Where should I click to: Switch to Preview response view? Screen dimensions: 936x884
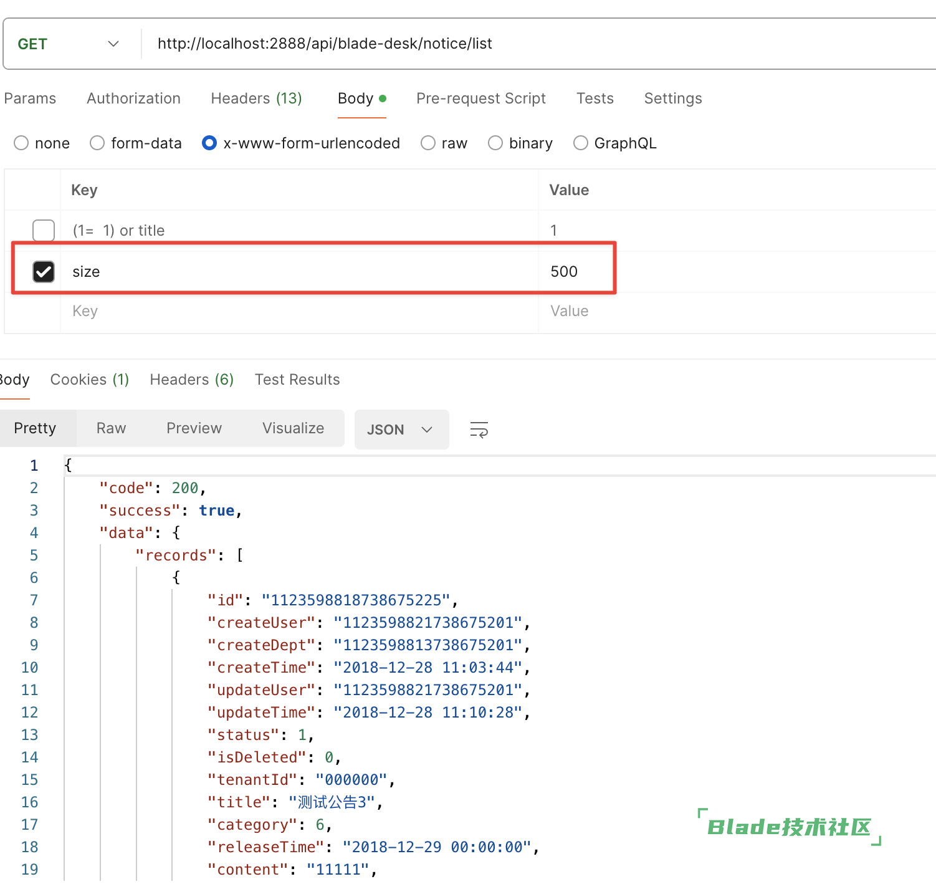[194, 428]
